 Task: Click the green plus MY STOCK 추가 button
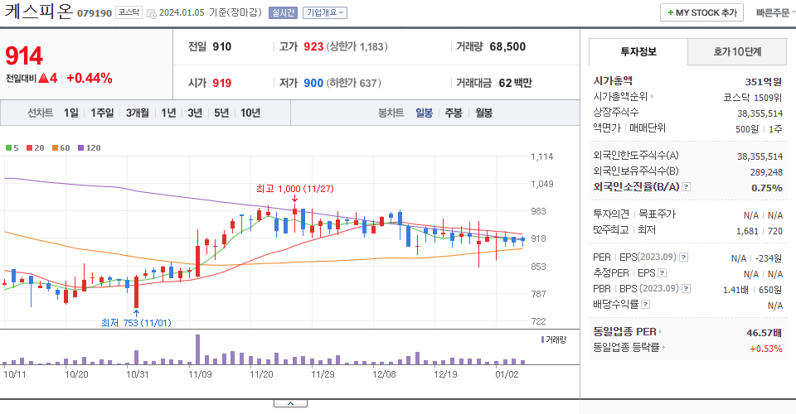click(x=701, y=12)
